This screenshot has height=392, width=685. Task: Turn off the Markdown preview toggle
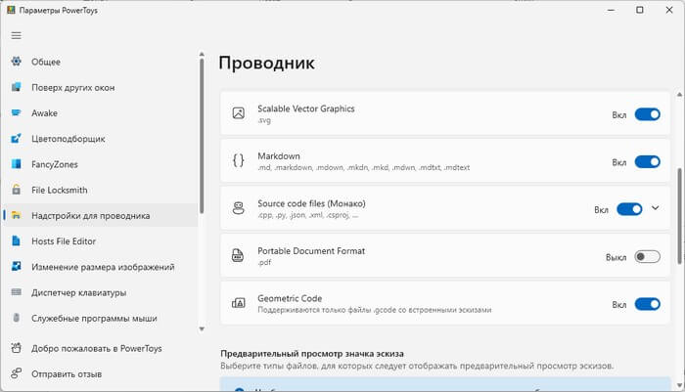648,162
